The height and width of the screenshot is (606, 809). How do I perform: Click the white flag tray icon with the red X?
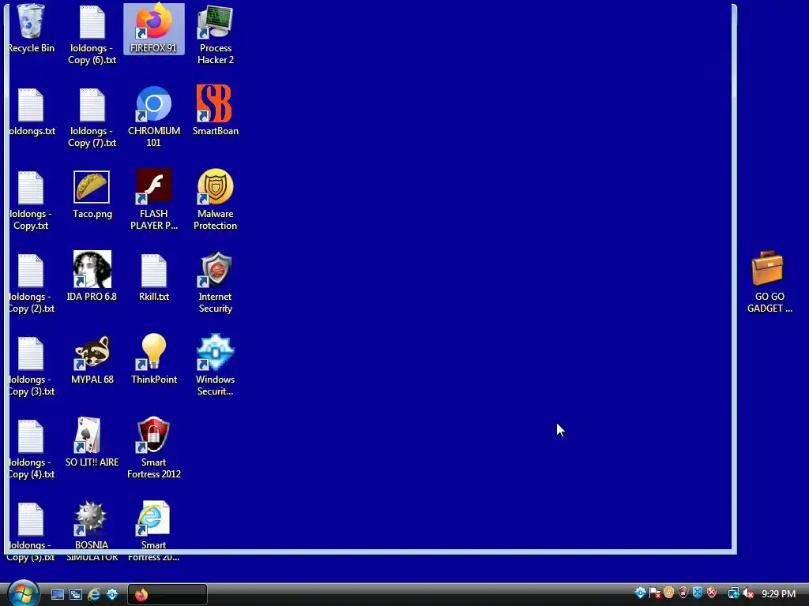655,593
